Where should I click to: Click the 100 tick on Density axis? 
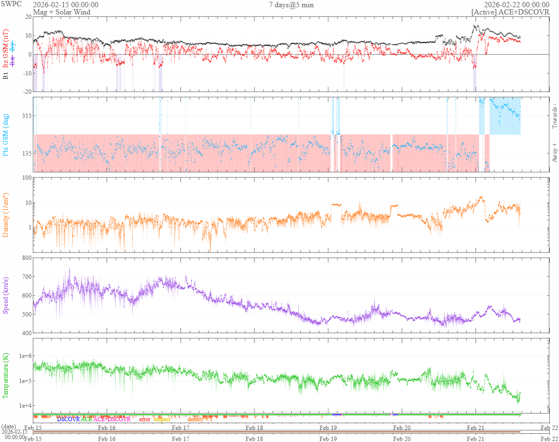coord(27,178)
